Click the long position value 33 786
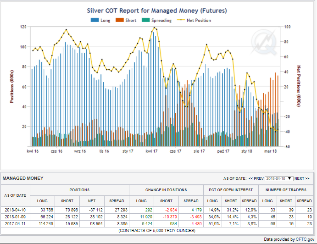The image size is (317, 244). click(47, 210)
